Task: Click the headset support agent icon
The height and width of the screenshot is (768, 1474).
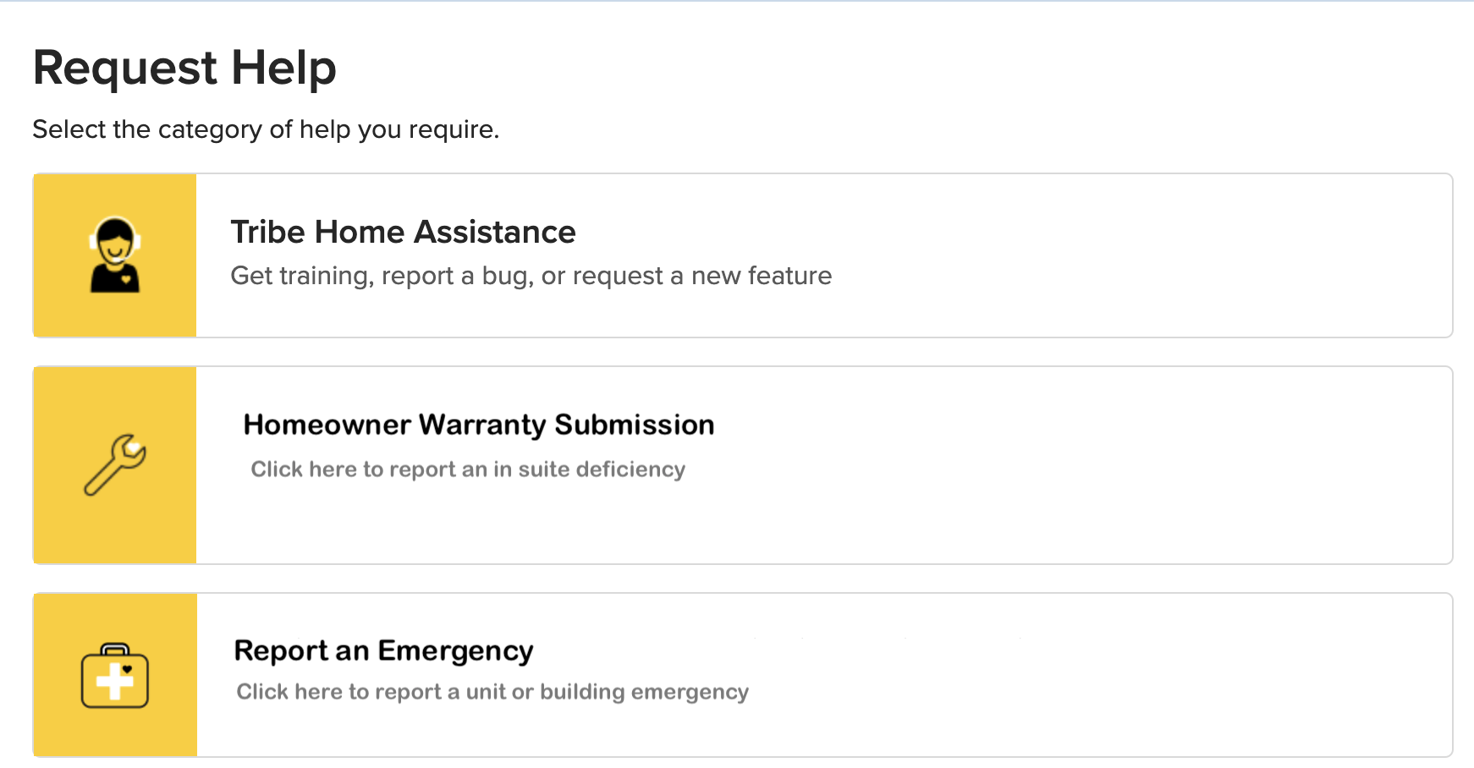Action: pos(115,255)
